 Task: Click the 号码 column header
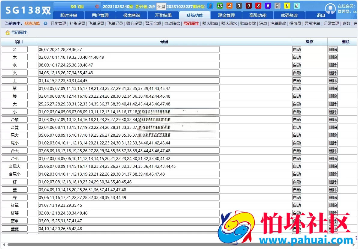164,42
